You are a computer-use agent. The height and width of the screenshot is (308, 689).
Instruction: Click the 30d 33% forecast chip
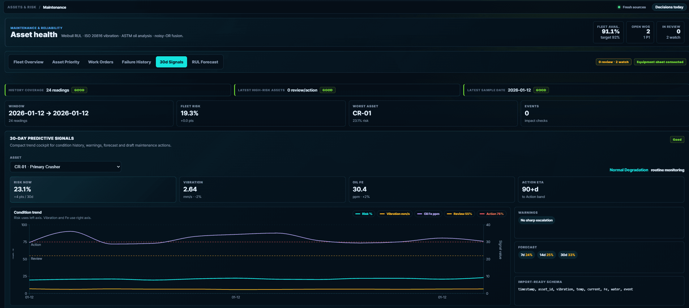(x=568, y=255)
